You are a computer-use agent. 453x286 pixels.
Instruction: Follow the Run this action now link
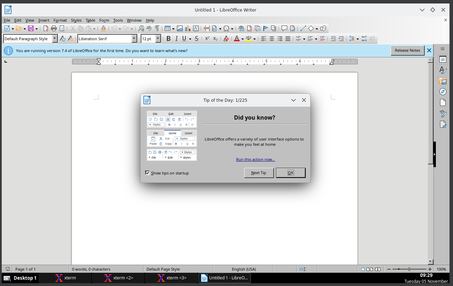click(x=255, y=159)
